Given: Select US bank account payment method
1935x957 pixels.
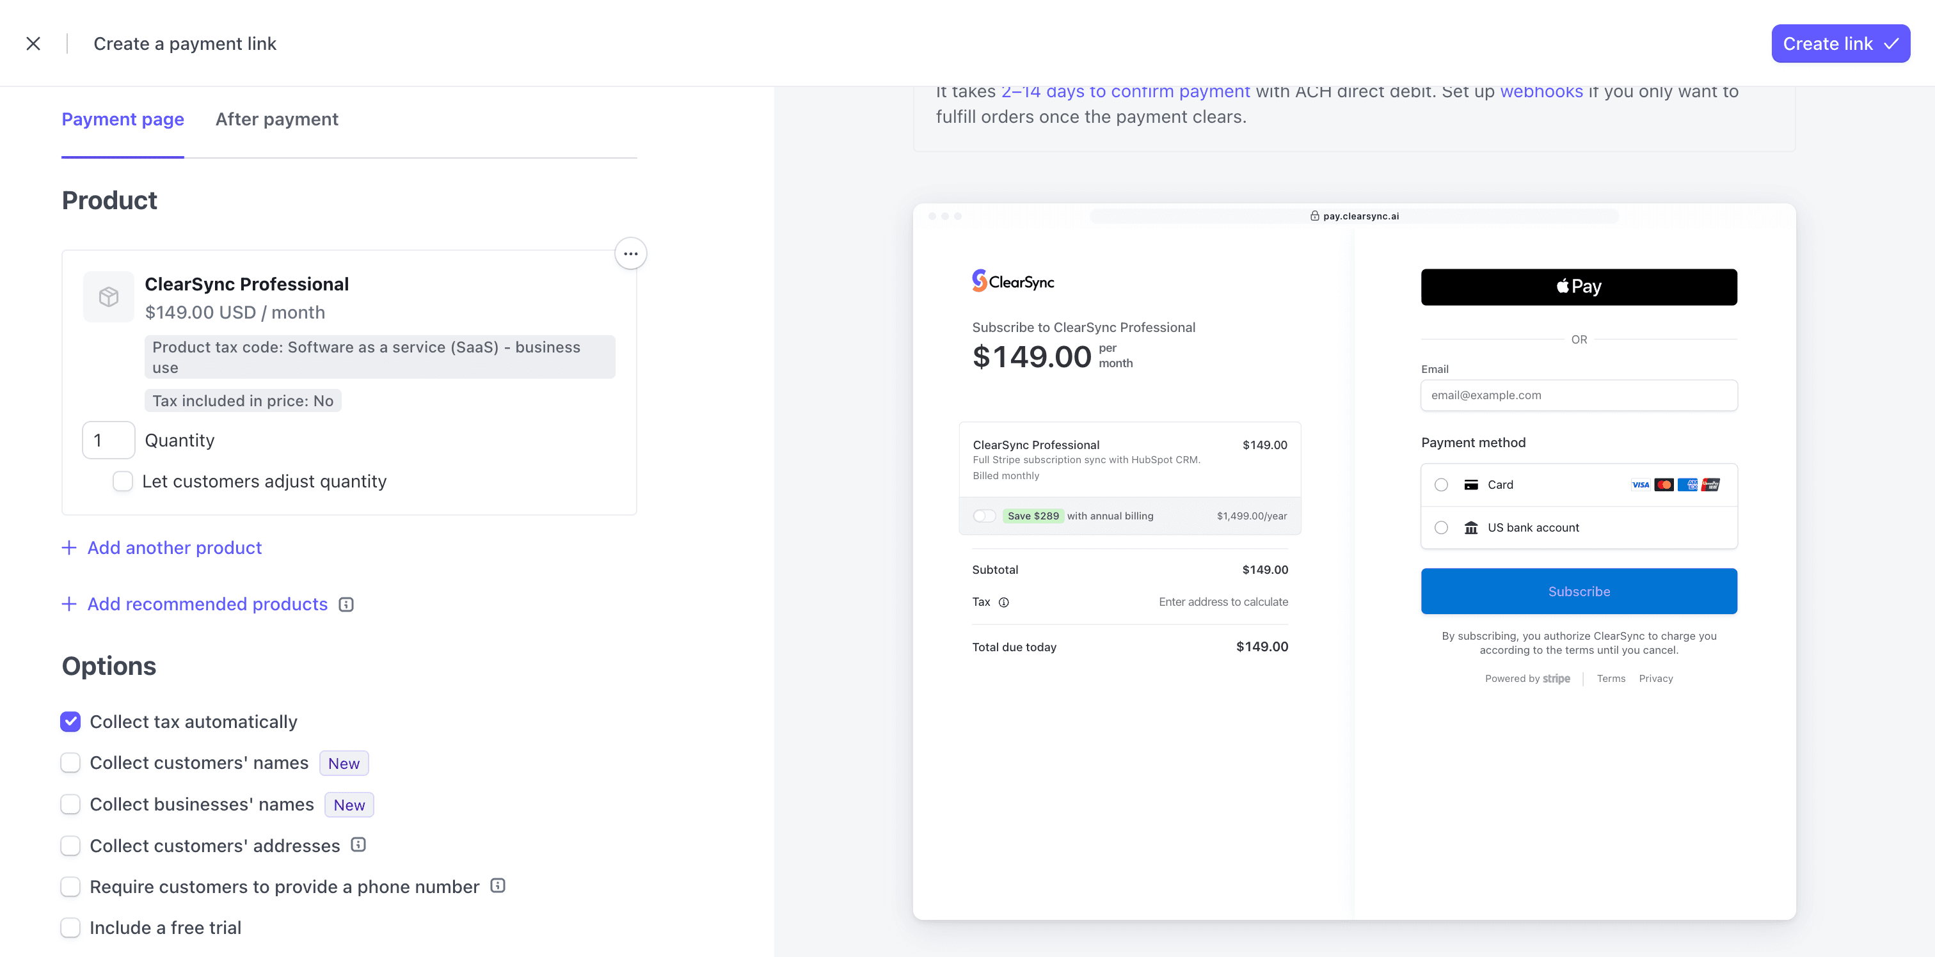Looking at the screenshot, I should pos(1442,527).
